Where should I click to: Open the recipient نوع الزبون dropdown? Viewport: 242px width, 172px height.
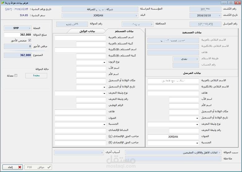tap(104, 62)
